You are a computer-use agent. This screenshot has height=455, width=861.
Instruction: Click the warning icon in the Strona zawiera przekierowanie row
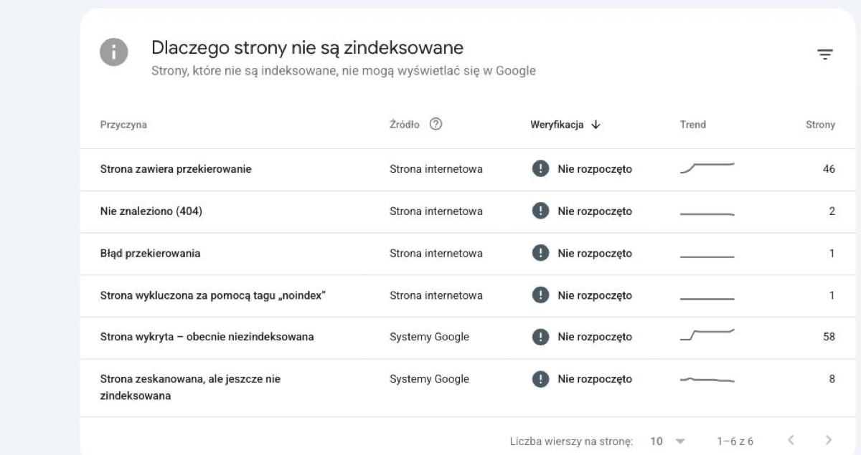coord(540,169)
